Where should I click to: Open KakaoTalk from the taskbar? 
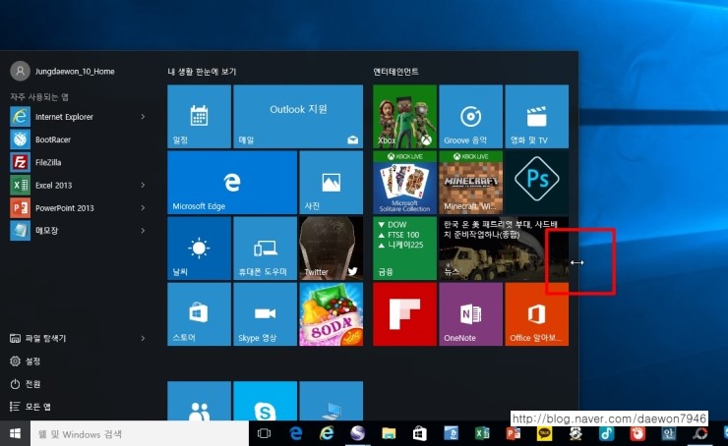point(544,433)
